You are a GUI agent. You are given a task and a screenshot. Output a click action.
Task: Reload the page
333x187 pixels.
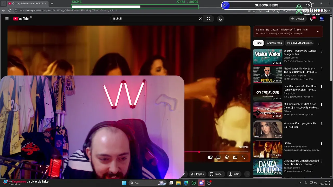pyautogui.click(x=10, y=10)
